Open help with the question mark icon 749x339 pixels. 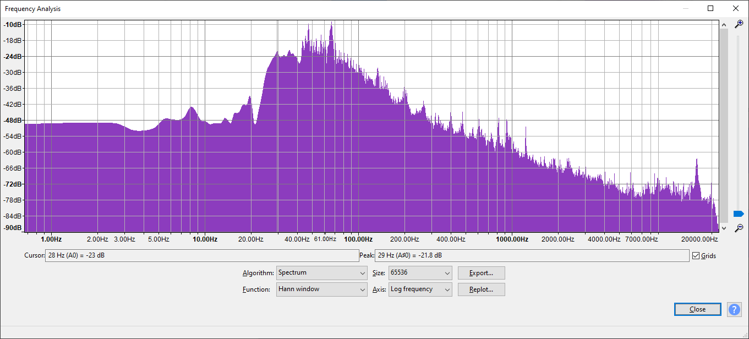[734, 309]
